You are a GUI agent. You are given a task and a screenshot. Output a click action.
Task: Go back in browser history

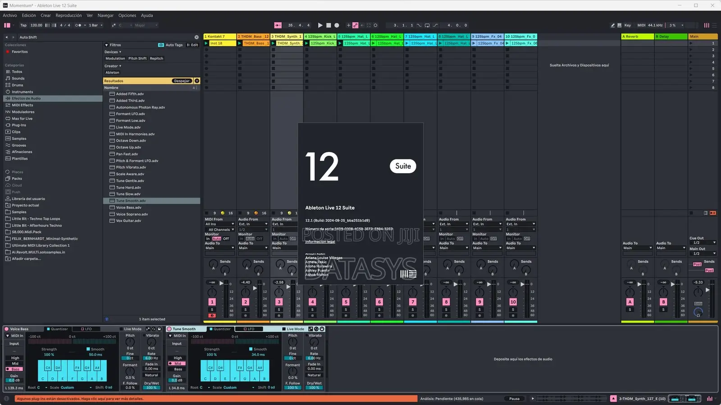6,37
